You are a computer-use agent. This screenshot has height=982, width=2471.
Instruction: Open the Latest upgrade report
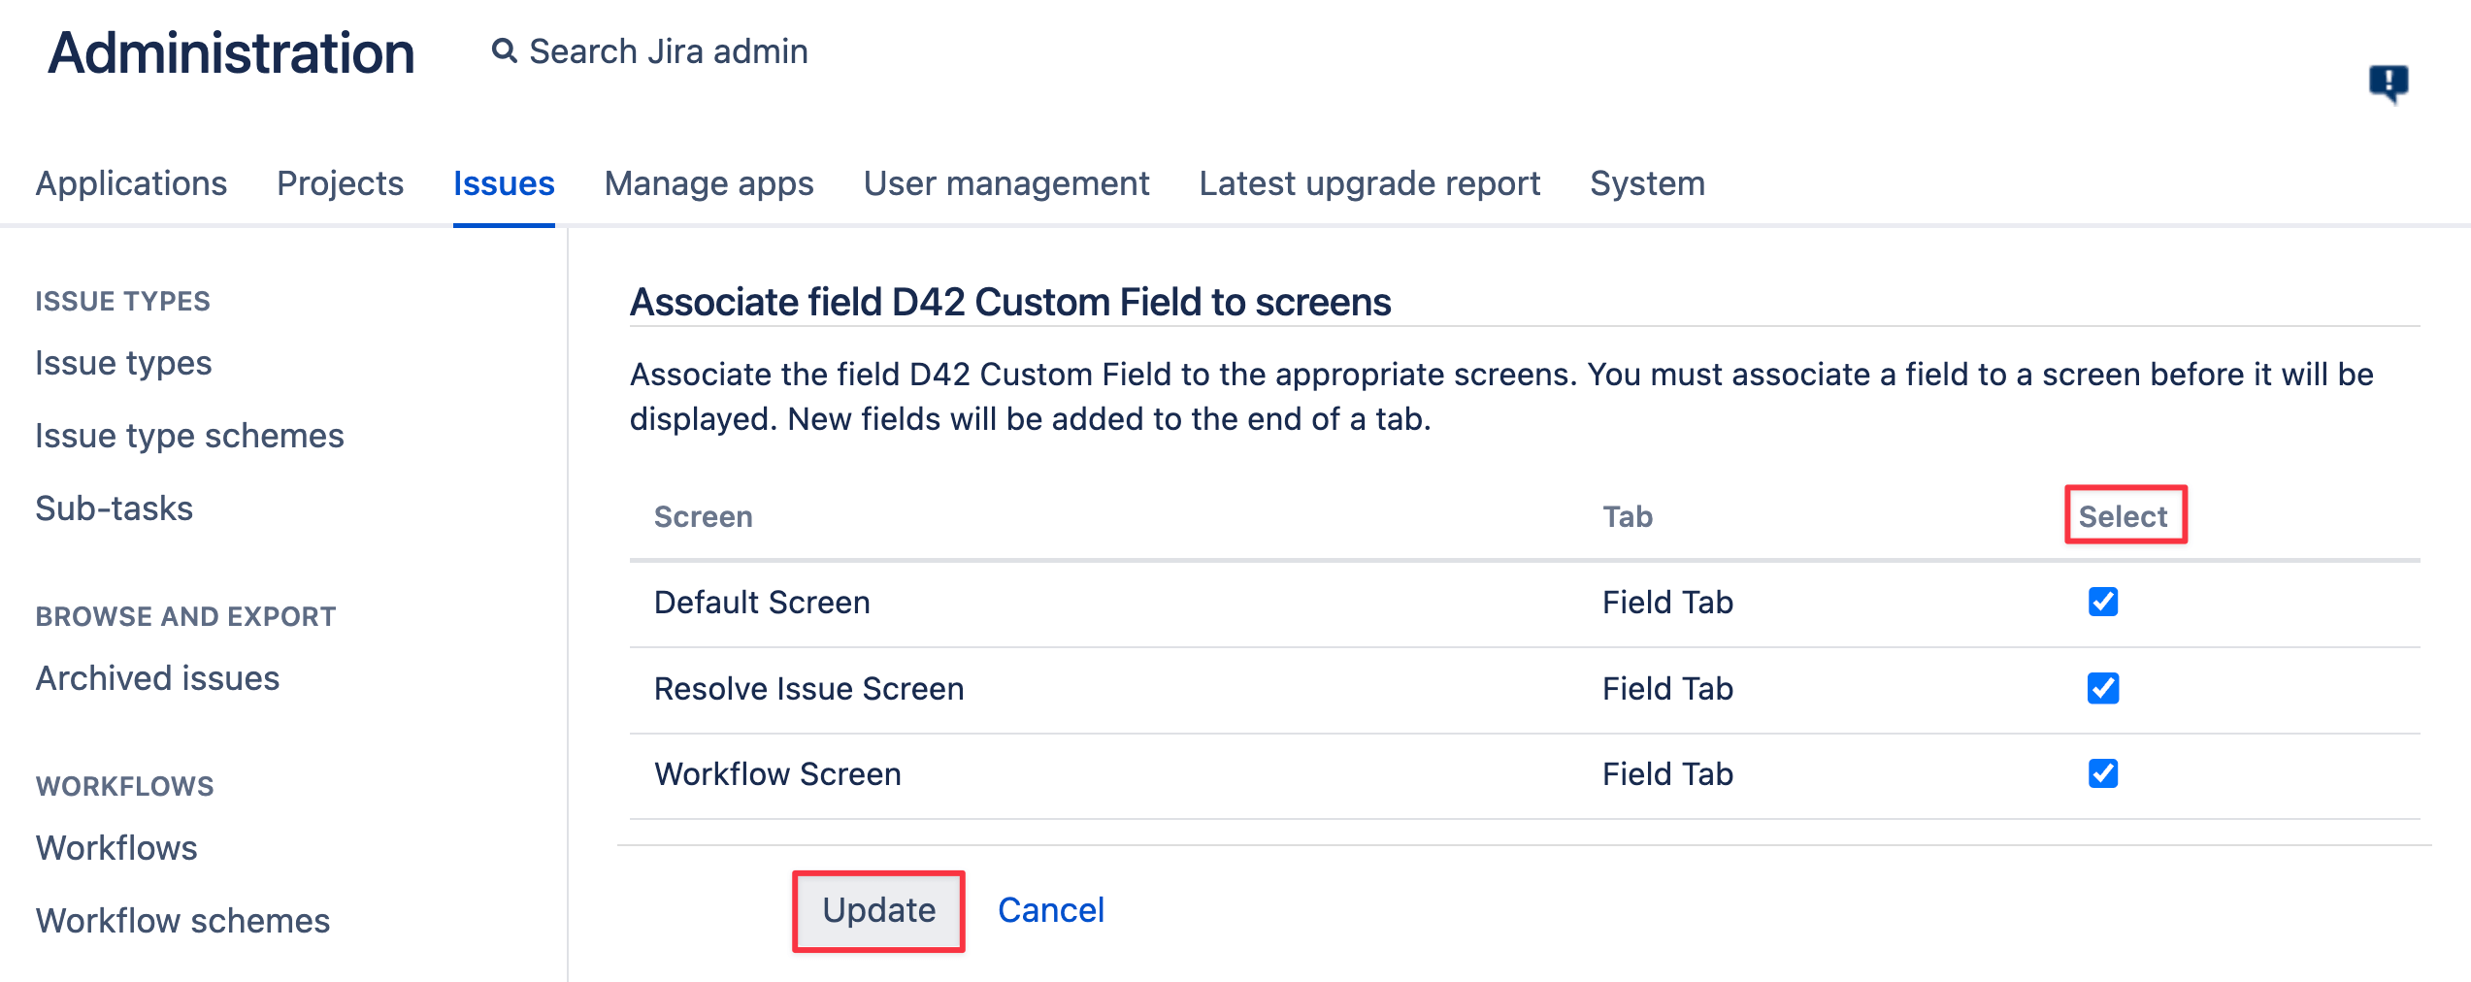(1368, 182)
